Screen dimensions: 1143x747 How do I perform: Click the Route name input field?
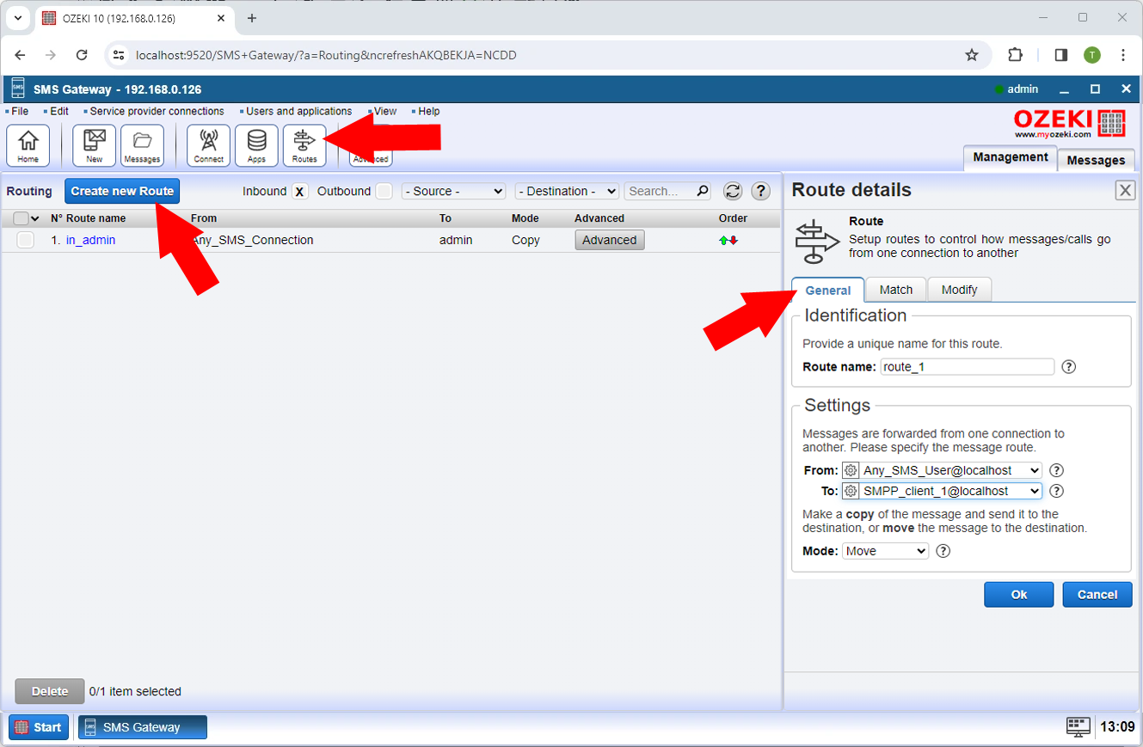(967, 367)
